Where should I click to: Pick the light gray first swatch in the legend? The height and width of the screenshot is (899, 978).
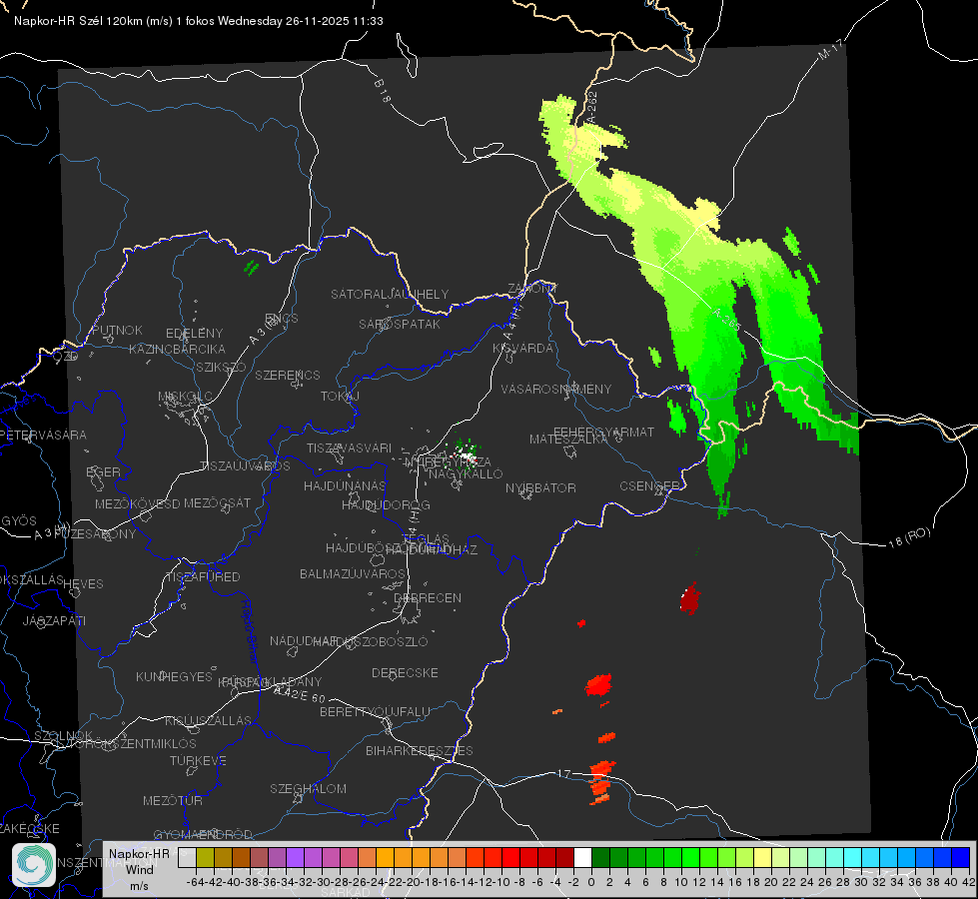point(187,858)
